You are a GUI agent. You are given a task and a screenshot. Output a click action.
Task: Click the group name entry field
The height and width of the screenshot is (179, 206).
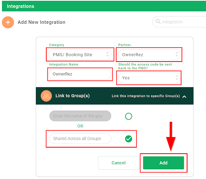tap(80, 116)
